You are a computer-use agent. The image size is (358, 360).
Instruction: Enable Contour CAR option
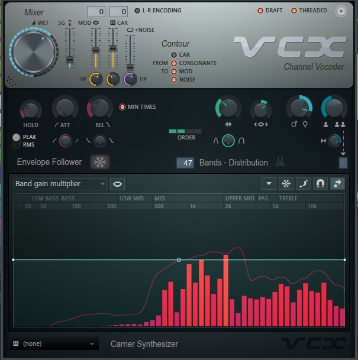coord(174,55)
